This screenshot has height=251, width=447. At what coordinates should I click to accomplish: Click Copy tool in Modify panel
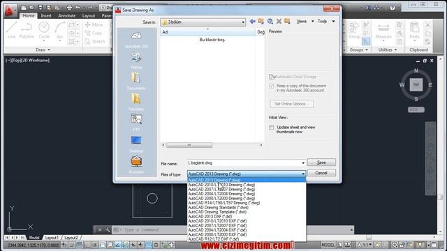click(x=94, y=33)
